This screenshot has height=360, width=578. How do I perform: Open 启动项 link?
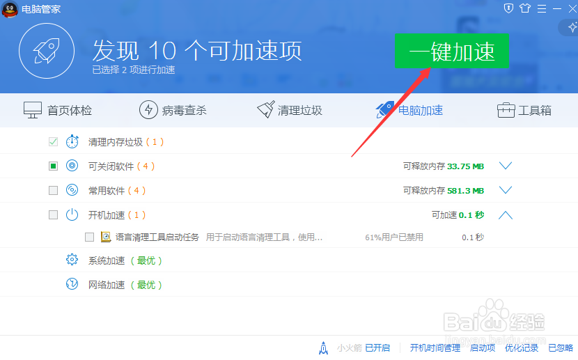(x=483, y=348)
